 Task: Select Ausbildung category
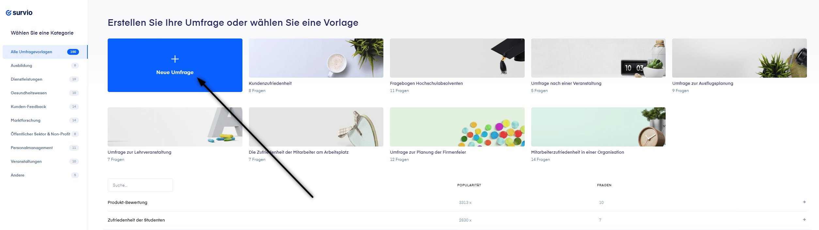[x=45, y=66]
